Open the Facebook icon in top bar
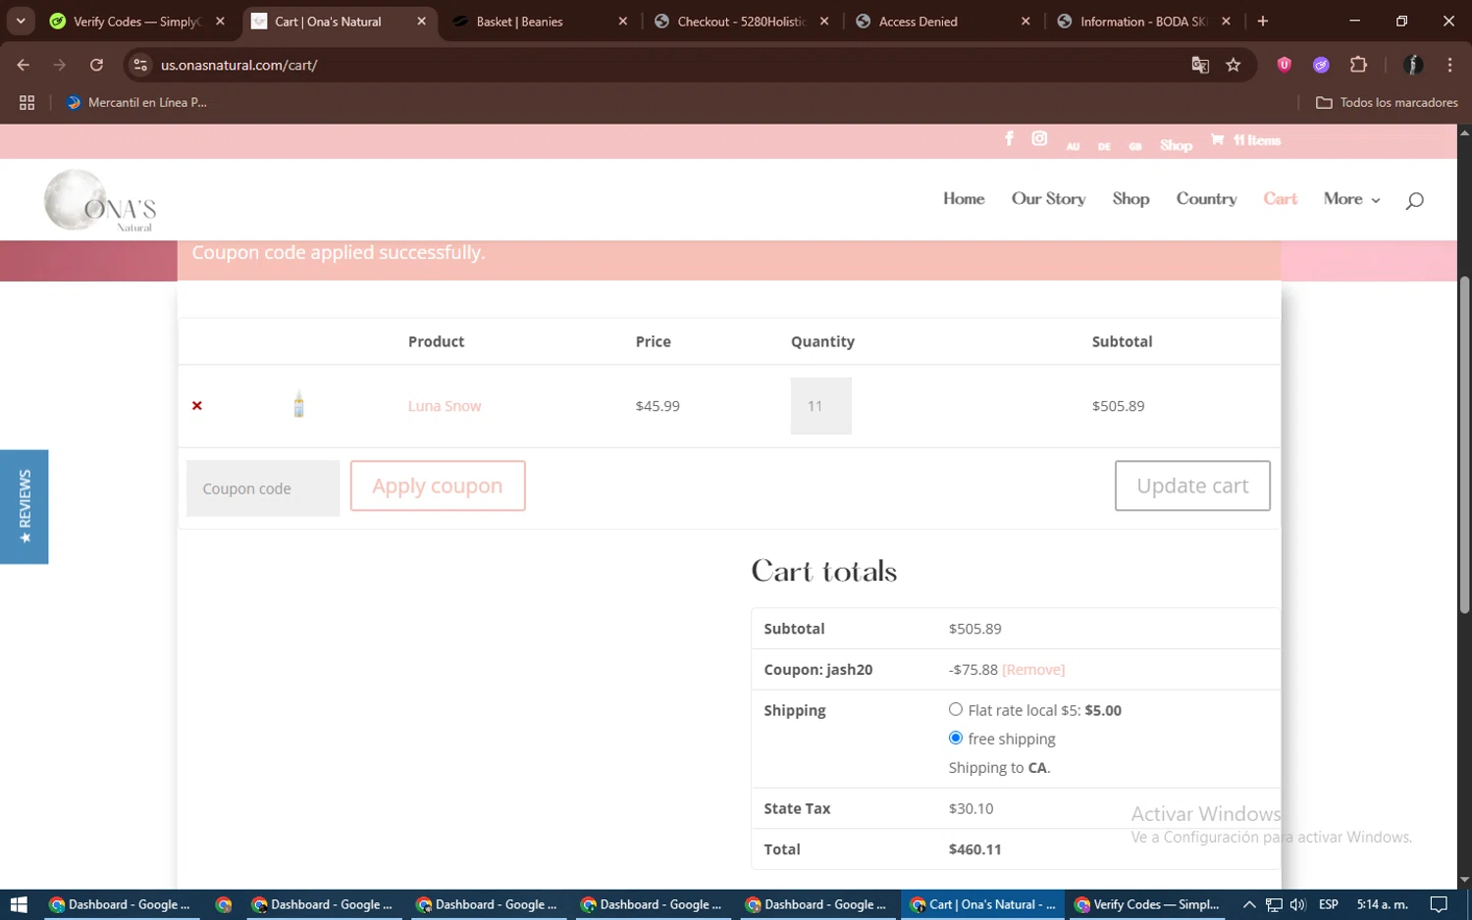 tap(1009, 138)
